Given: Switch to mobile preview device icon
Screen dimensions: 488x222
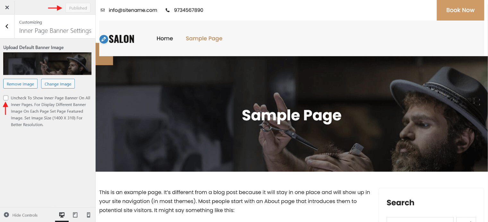Looking at the screenshot, I should point(89,215).
